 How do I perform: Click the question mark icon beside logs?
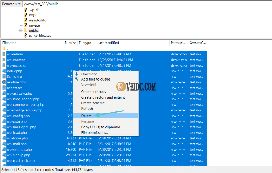(25, 15)
